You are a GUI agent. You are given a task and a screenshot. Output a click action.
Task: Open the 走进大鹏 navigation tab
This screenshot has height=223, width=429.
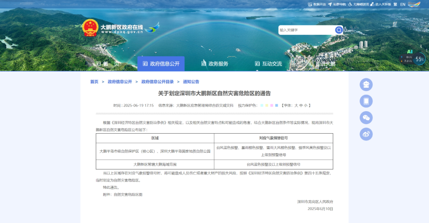click(x=322, y=63)
